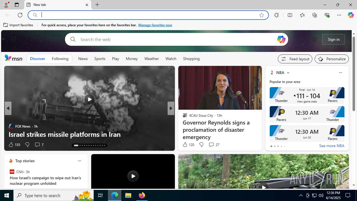The image size is (357, 201).
Task: Open the Favorites hub icon
Action: click(x=302, y=15)
